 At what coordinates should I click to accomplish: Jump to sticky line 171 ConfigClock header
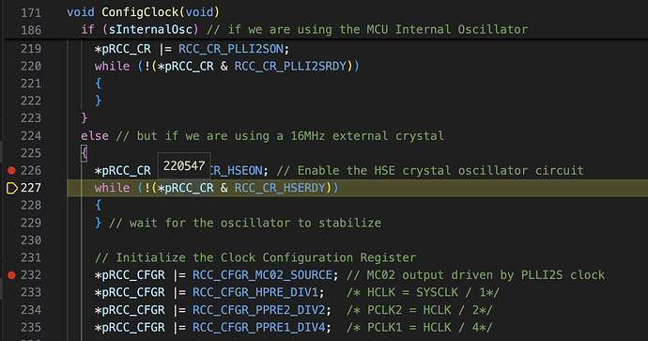click(x=143, y=12)
